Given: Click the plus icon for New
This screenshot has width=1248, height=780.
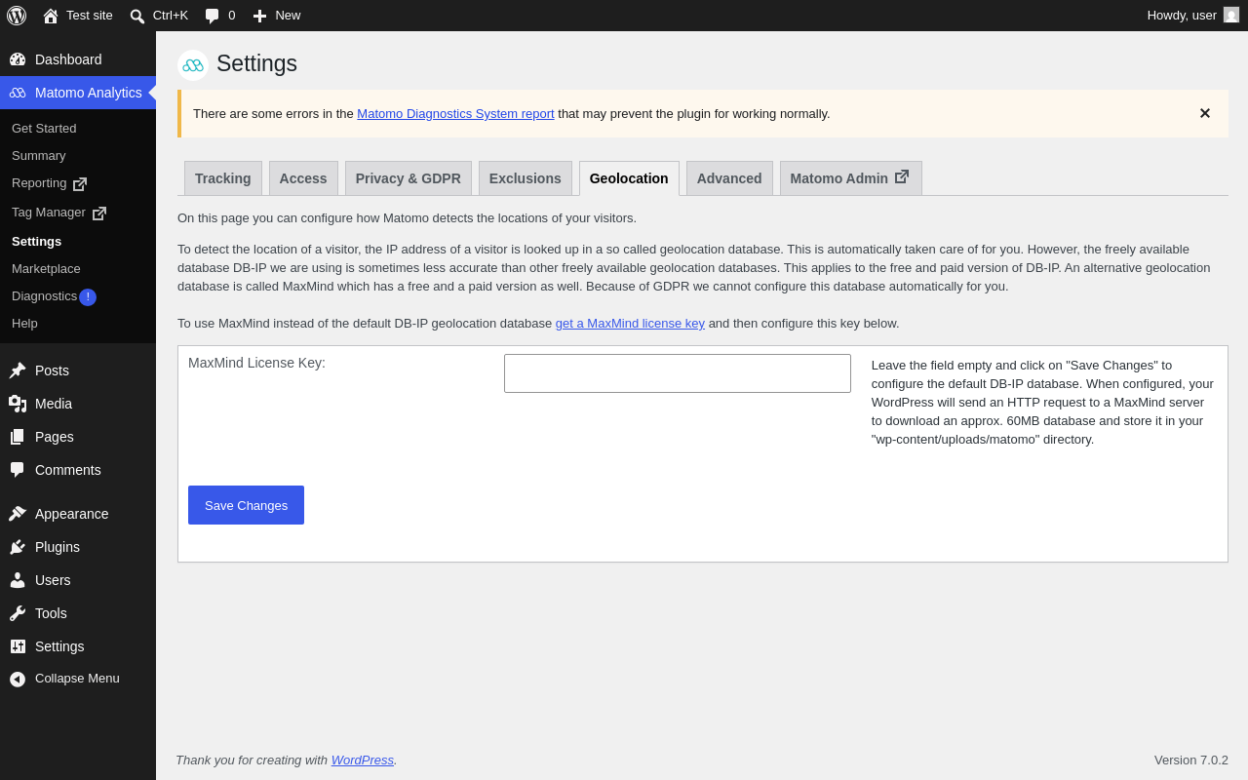Looking at the screenshot, I should [x=259, y=16].
